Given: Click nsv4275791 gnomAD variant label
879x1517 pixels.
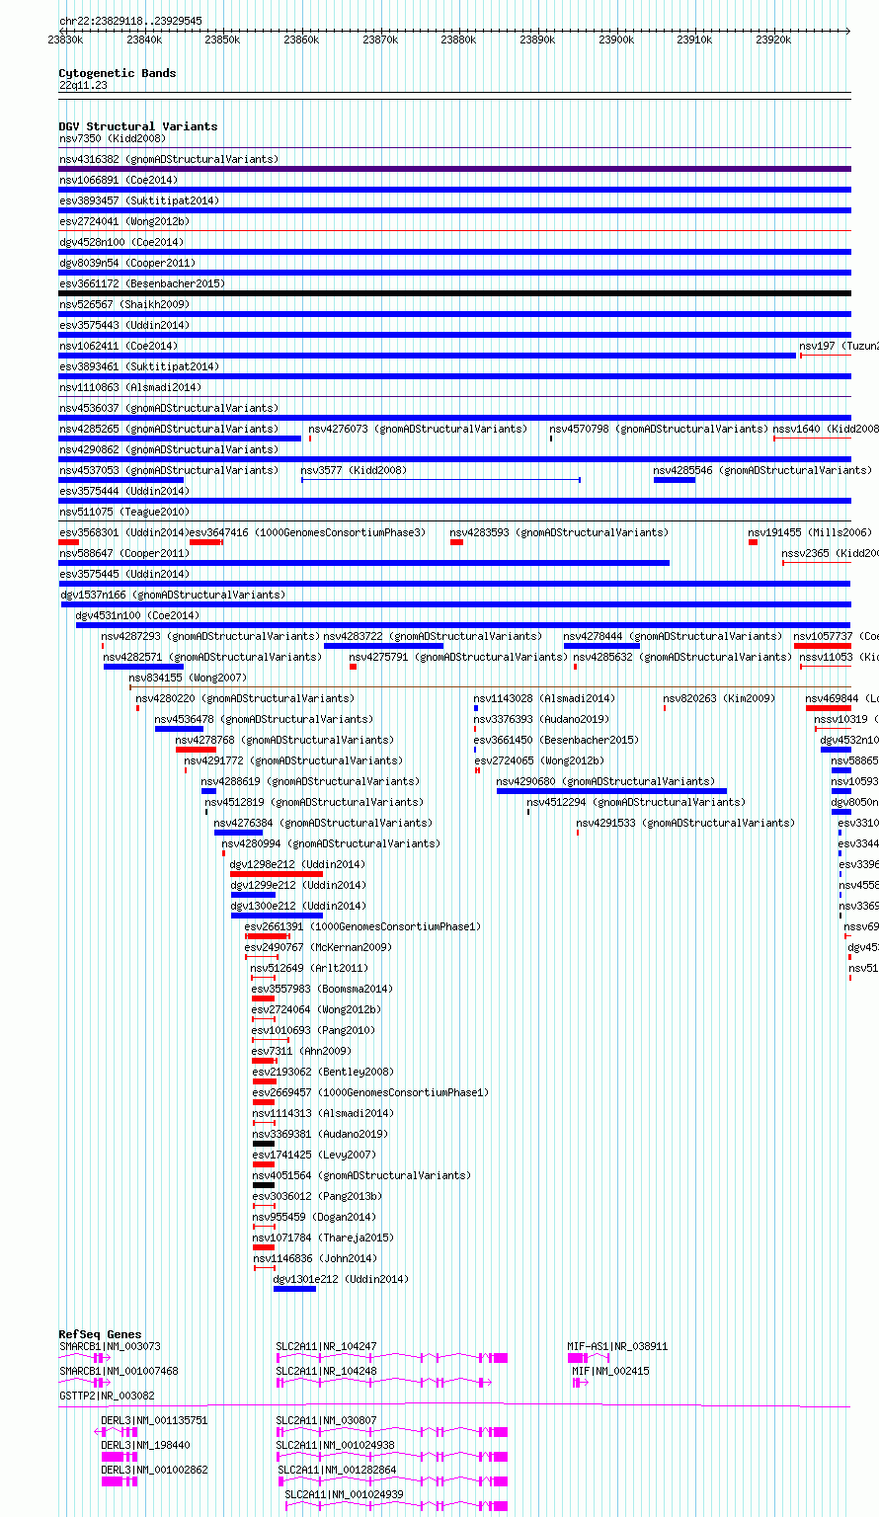Looking at the screenshot, I should (x=458, y=658).
